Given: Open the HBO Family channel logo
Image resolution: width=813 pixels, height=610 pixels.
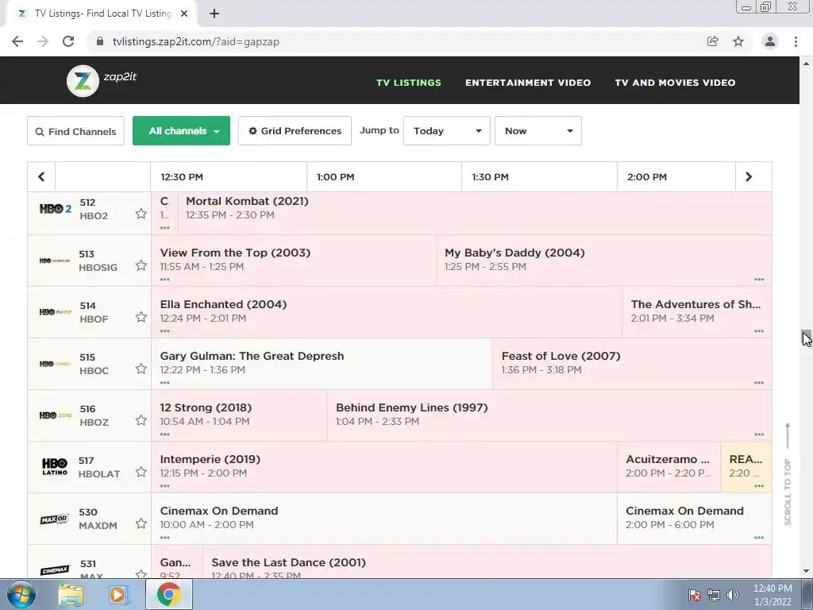Looking at the screenshot, I should (x=55, y=311).
